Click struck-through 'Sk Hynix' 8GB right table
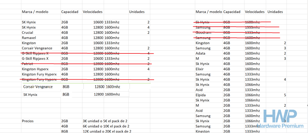Screen dimensions: 308x133 click(x=202, y=22)
